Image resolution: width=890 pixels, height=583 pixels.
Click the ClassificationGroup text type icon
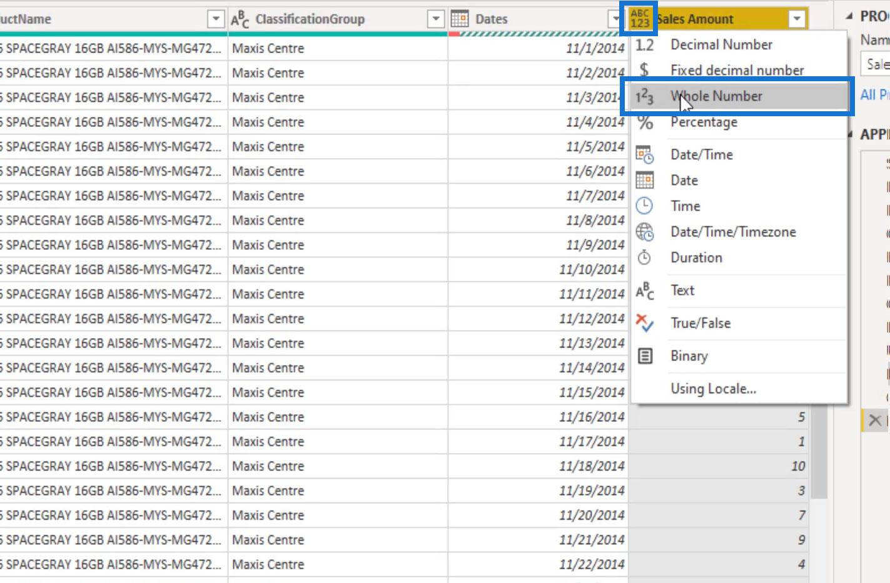click(x=240, y=19)
